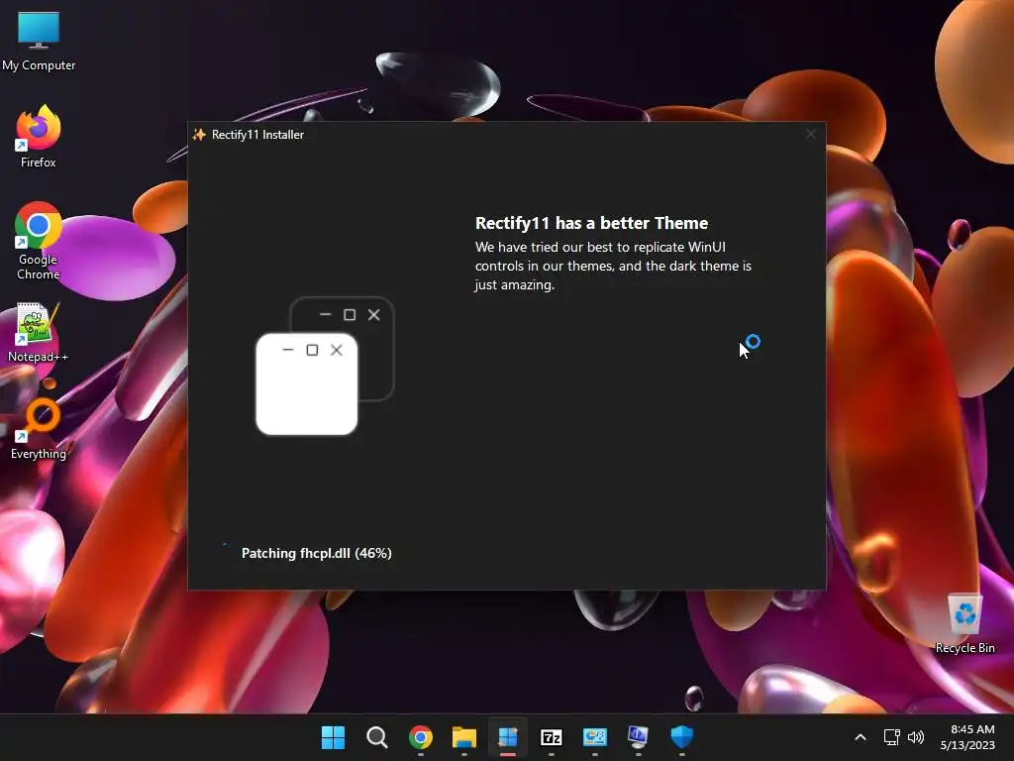Viewport: 1014px width, 761px height.
Task: Show hidden system tray icons
Action: pyautogui.click(x=861, y=737)
